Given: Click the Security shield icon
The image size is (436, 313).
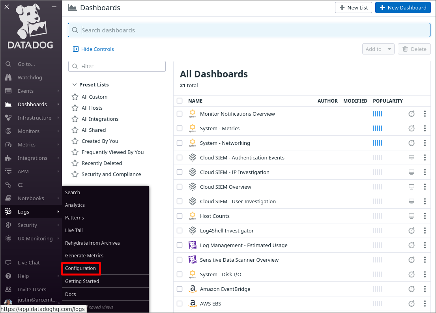Looking at the screenshot, I should point(8,225).
